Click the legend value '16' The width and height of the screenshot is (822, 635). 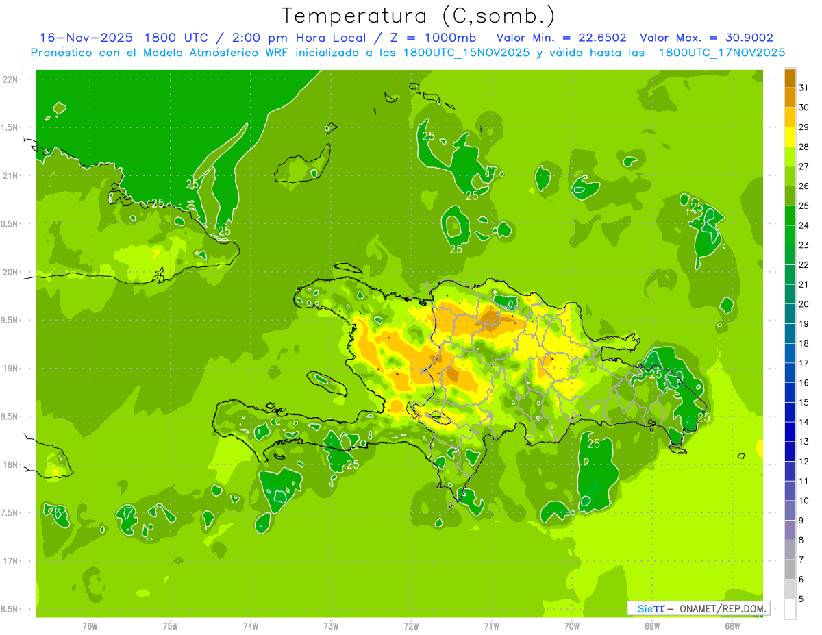(804, 383)
